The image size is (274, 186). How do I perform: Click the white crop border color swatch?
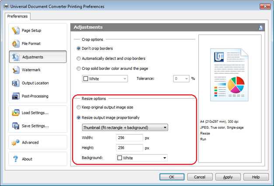click(x=86, y=79)
